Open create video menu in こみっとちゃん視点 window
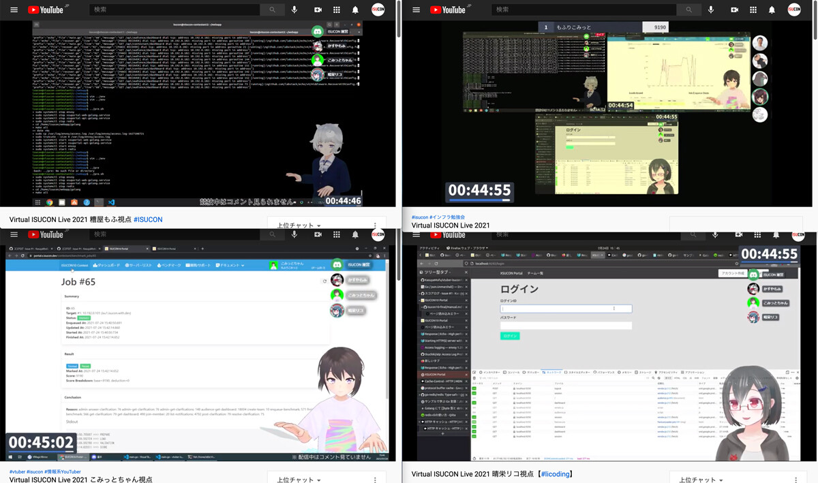Viewport: 818px width, 483px height. pos(318,234)
